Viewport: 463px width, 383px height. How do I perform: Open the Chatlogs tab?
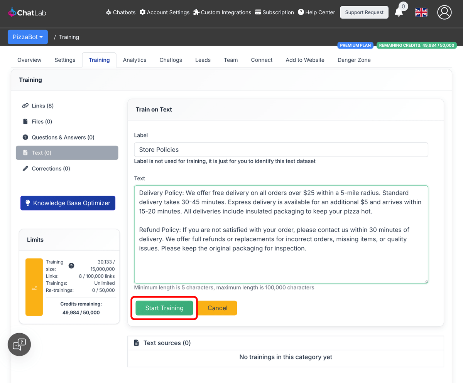pyautogui.click(x=171, y=60)
